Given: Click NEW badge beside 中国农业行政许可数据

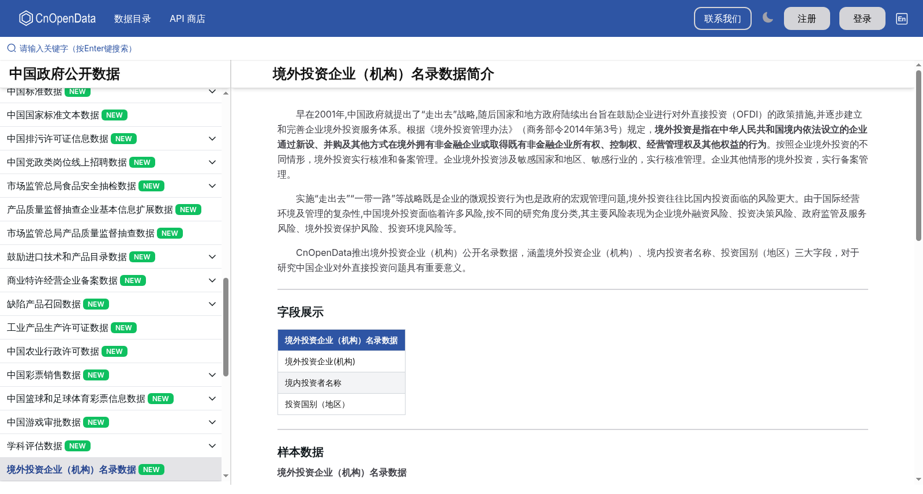Looking at the screenshot, I should coord(114,352).
